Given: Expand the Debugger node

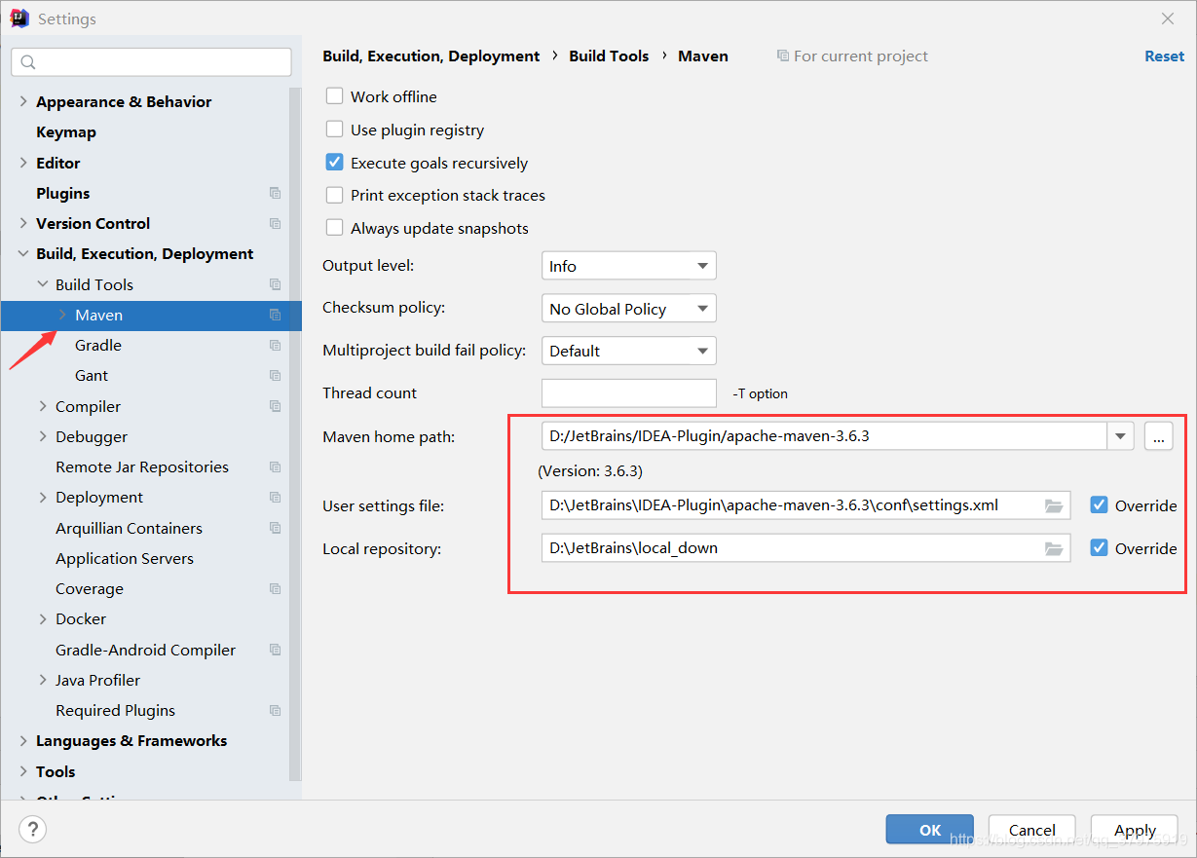Looking at the screenshot, I should (x=43, y=436).
